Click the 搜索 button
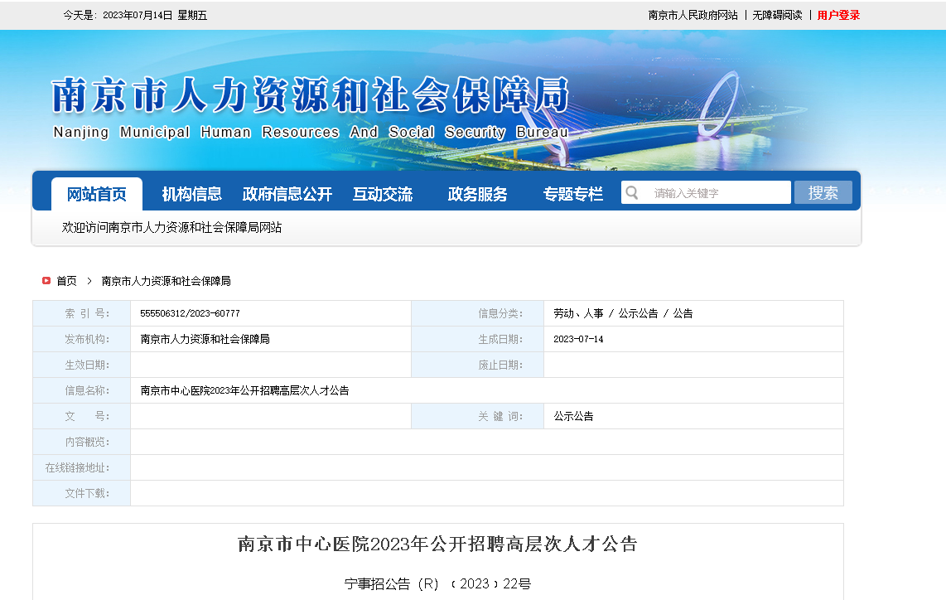The height and width of the screenshot is (600, 946). pyautogui.click(x=823, y=192)
